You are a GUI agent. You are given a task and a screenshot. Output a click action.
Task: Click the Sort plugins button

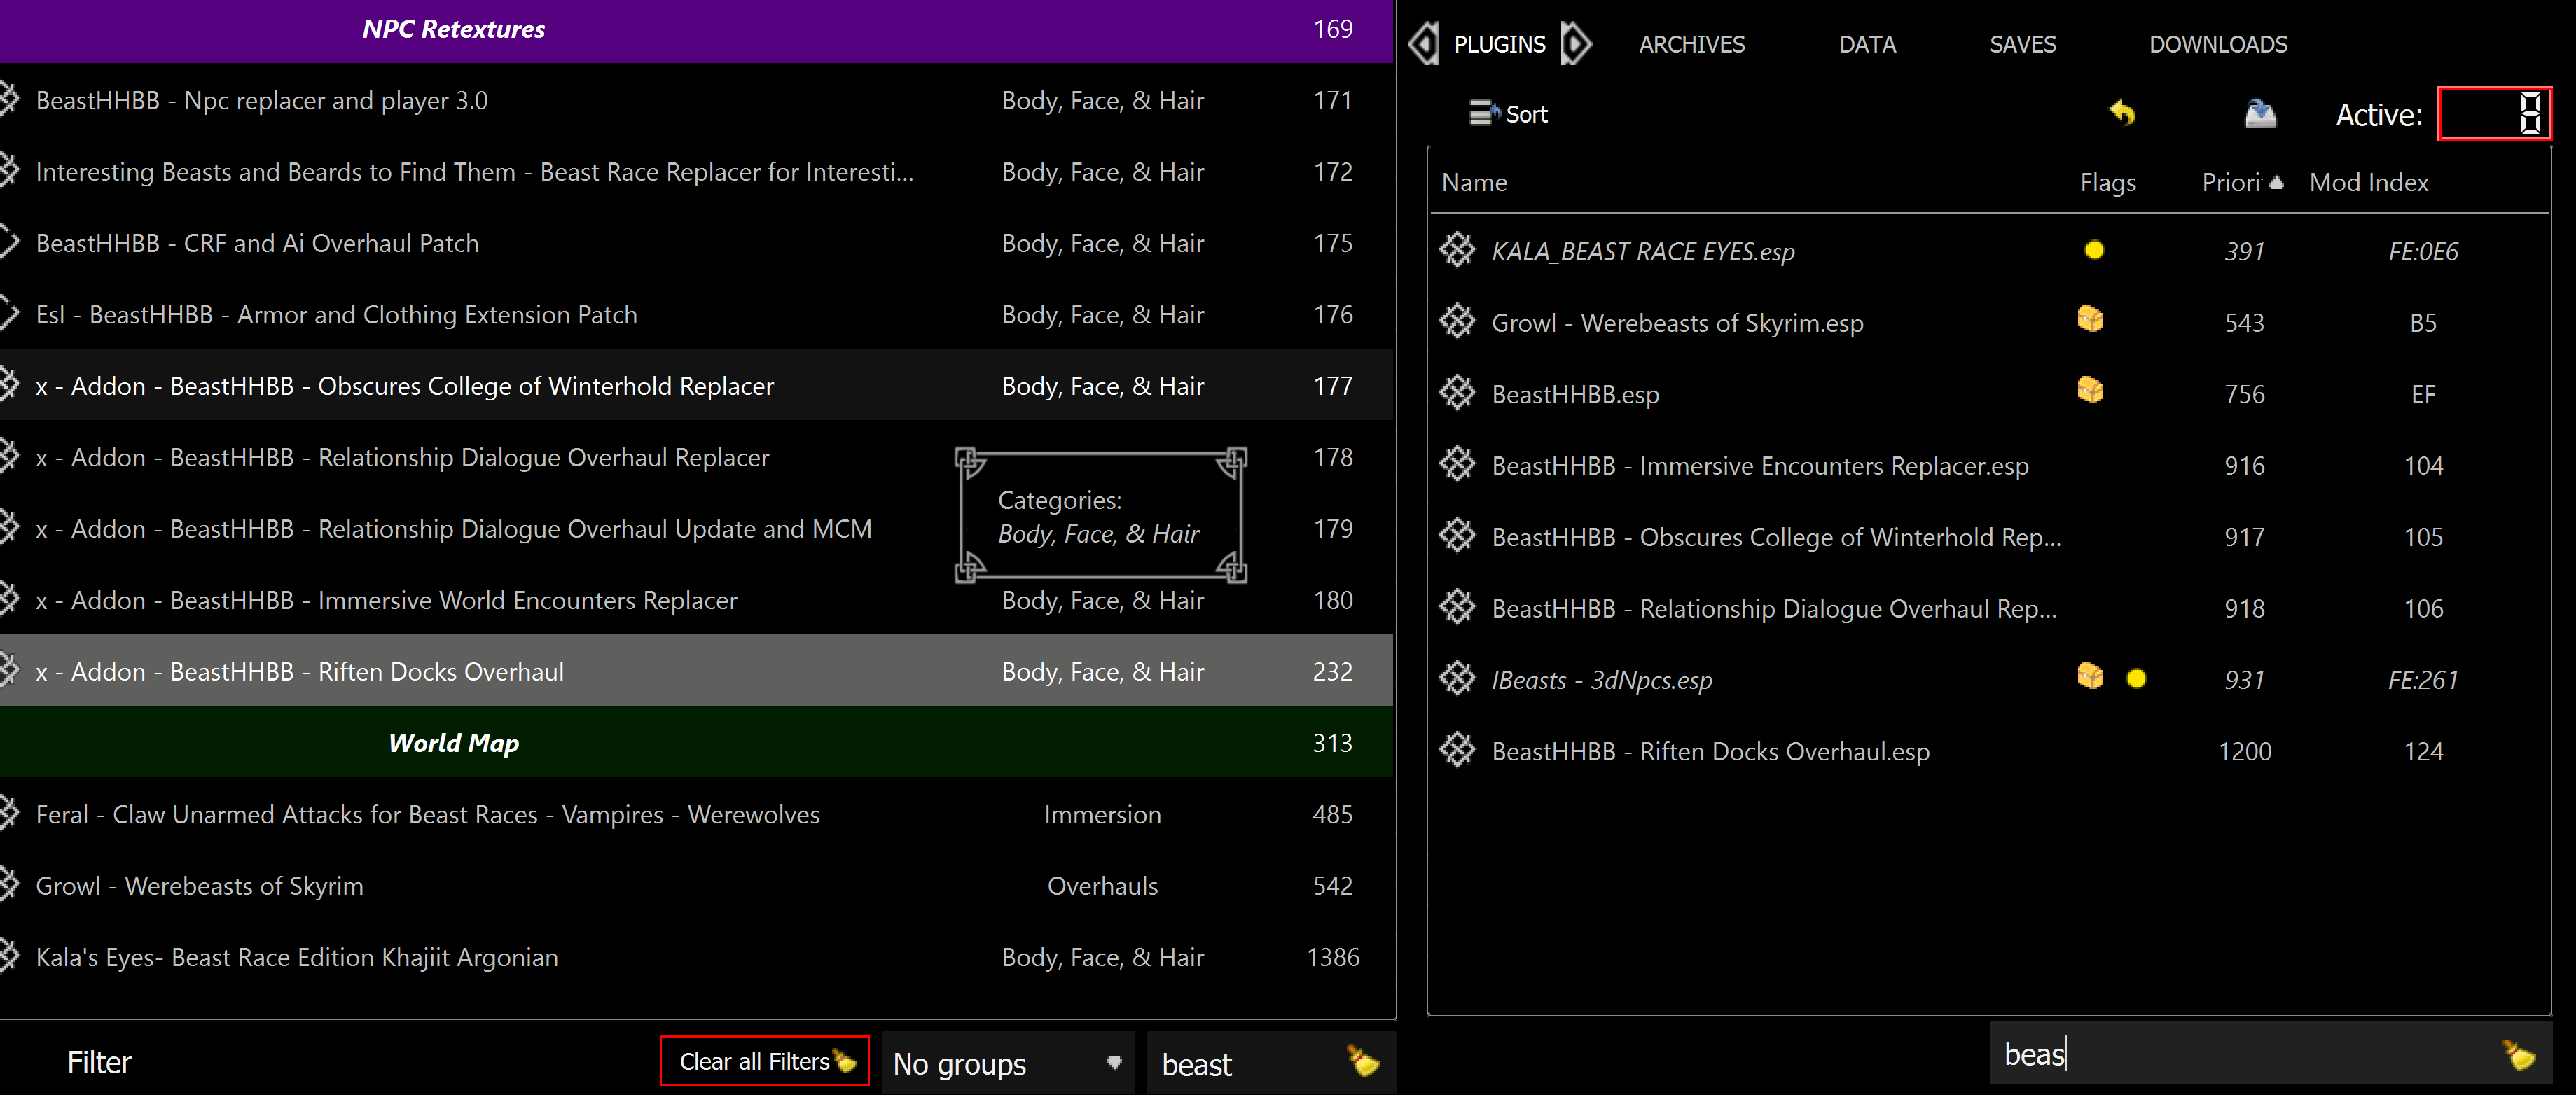click(1508, 114)
